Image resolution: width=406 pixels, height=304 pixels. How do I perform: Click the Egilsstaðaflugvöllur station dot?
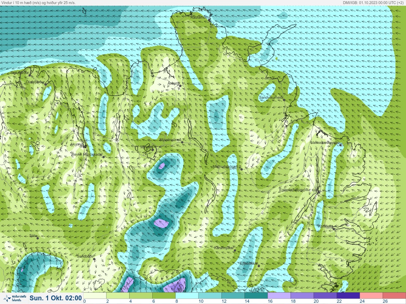(x=319, y=192)
